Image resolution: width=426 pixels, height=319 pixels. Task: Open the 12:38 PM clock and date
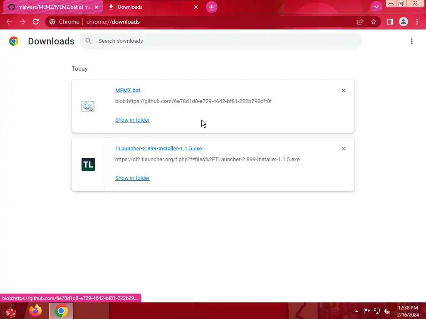408,311
